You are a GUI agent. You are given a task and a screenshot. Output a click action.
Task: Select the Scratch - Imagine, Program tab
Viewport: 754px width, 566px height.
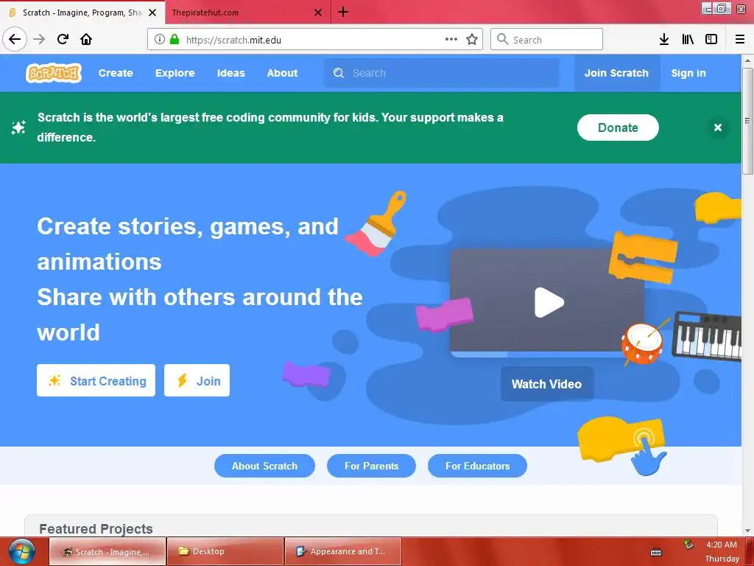pyautogui.click(x=82, y=13)
